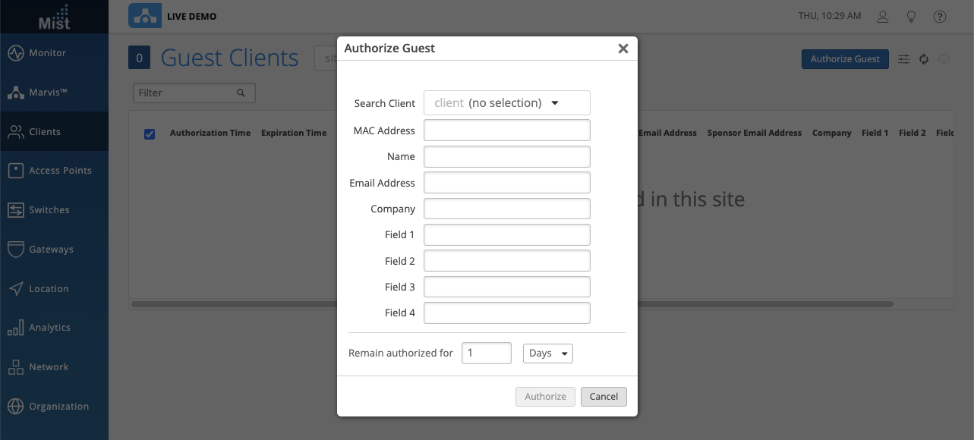The image size is (974, 440).
Task: Click the refresh icon
Action: pyautogui.click(x=924, y=59)
